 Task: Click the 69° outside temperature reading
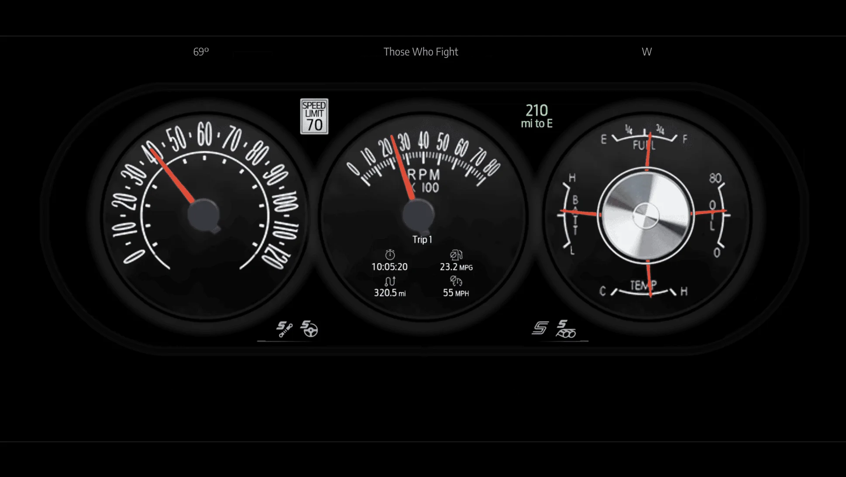201,52
